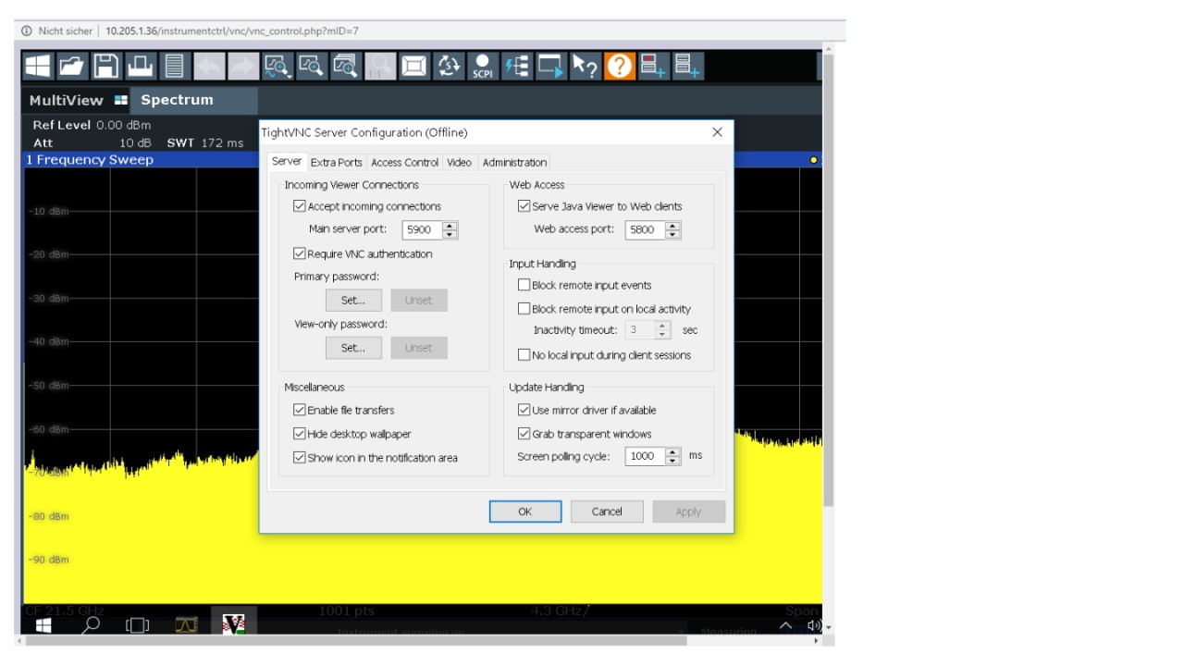Toggle Require VNC authentication checkbox

(300, 253)
